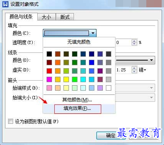This screenshot has width=164, height=145.
Task: Pick the sea green swatch in third row
Action: click(x=75, y=71)
